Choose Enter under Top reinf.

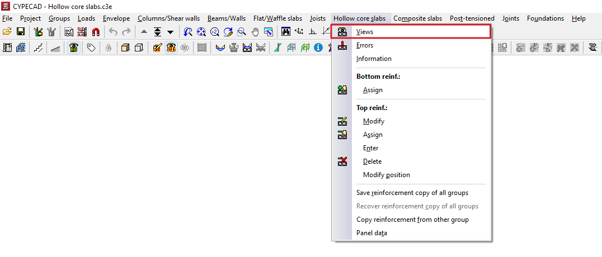(x=411, y=148)
